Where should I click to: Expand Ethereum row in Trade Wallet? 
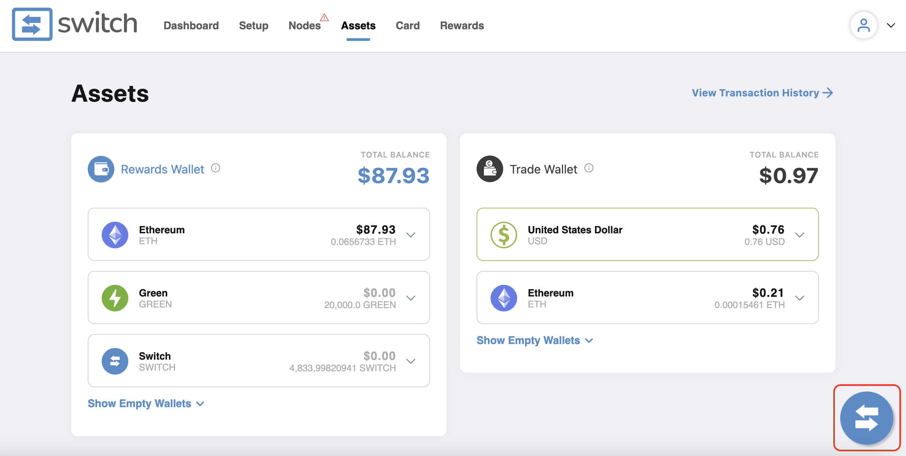coord(799,298)
